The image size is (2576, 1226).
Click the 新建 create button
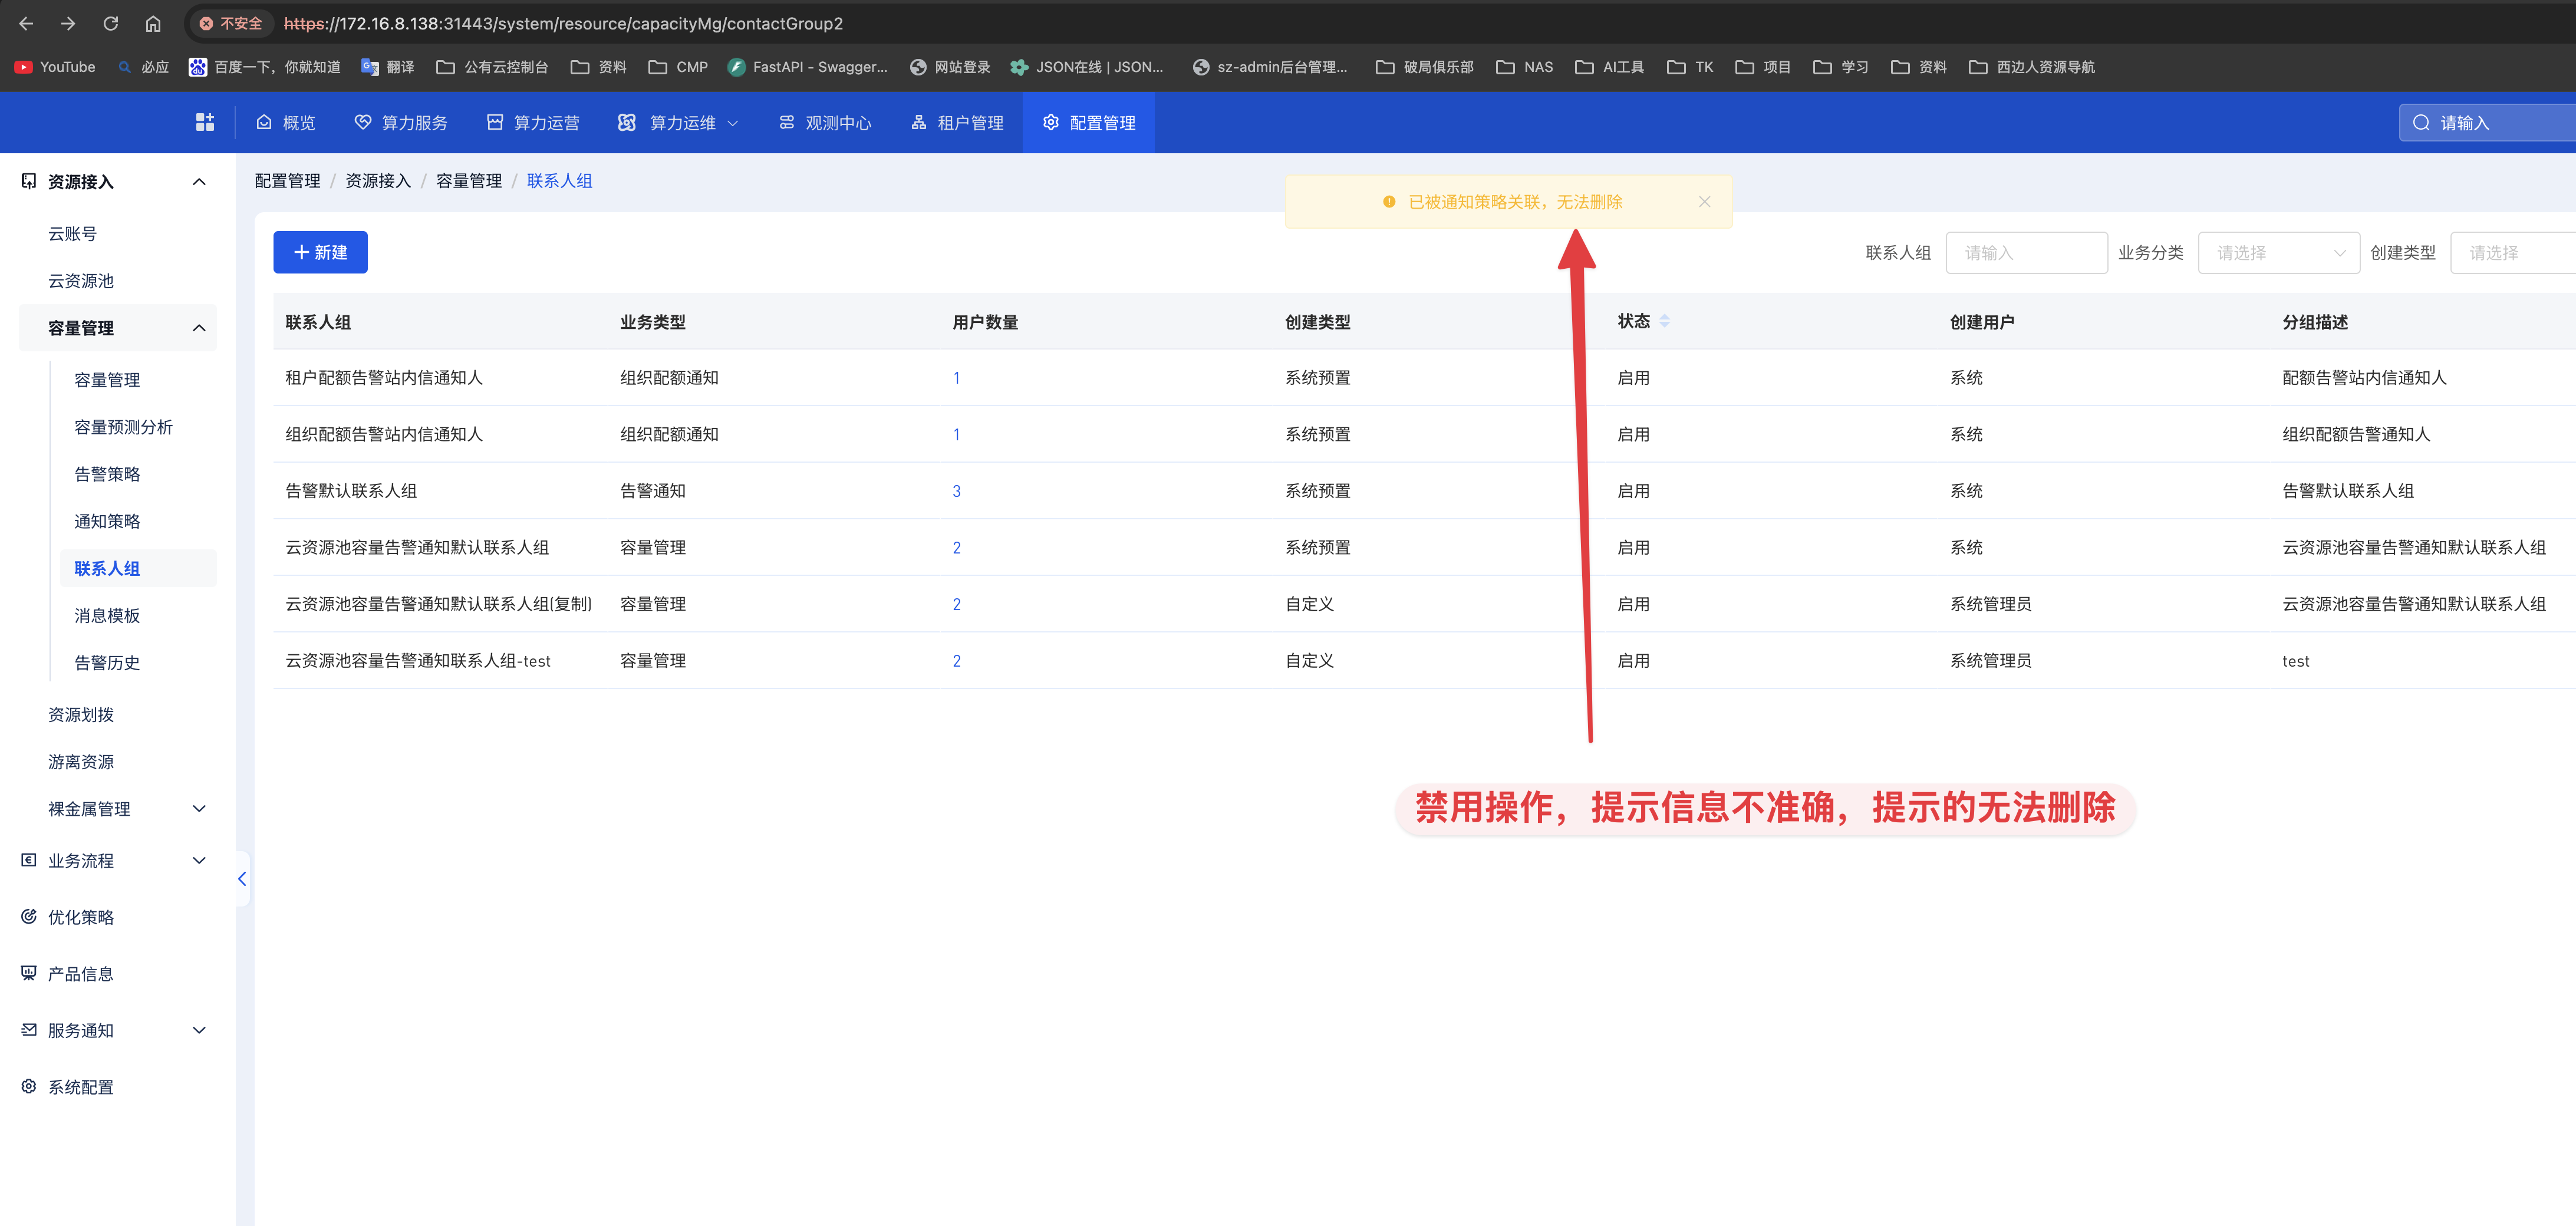(320, 252)
